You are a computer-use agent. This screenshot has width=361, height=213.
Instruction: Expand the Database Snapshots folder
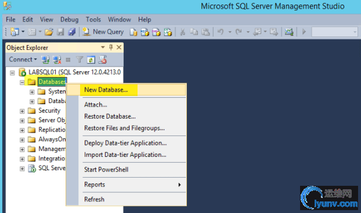coord(32,101)
